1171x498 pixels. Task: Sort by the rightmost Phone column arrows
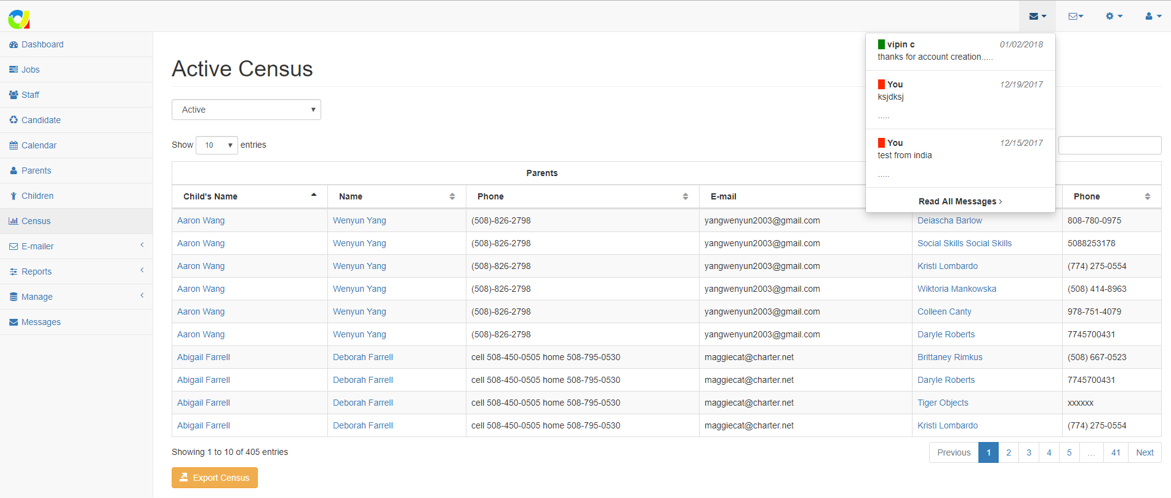(x=1147, y=196)
